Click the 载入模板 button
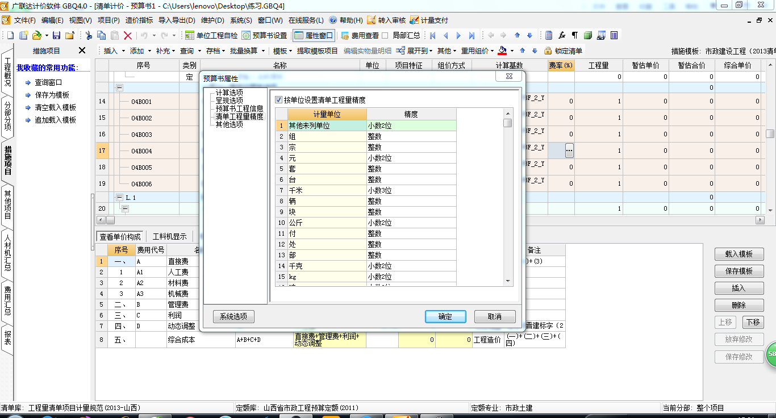The height and width of the screenshot is (418, 776). point(739,254)
